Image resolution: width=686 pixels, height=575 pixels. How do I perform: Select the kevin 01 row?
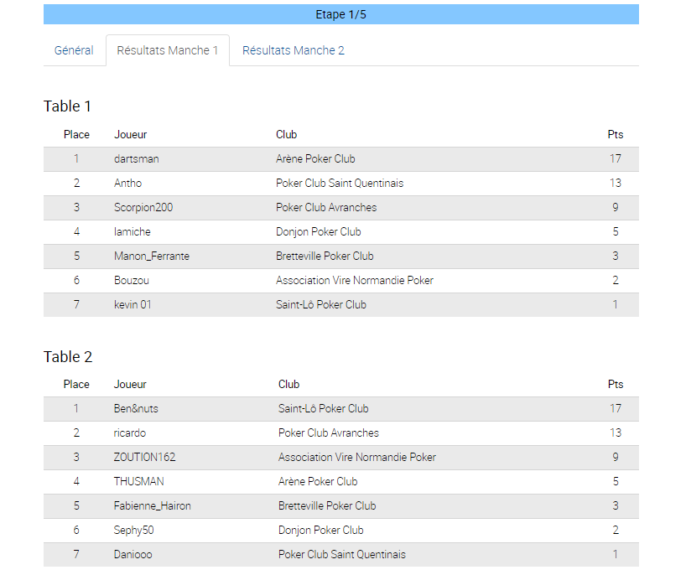tap(340, 305)
